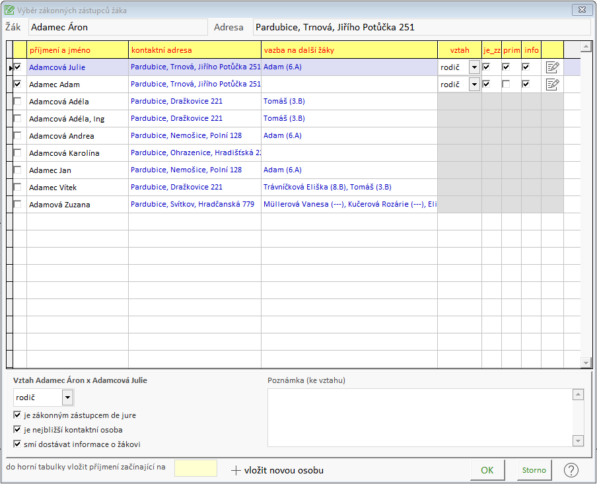
Task: Expand vztah dropdown for Adamec Adam
Action: [474, 85]
